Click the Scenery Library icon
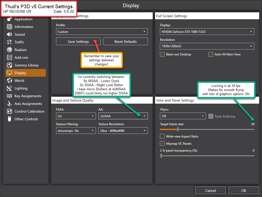This screenshot has height=197, width=262. (x=9, y=65)
